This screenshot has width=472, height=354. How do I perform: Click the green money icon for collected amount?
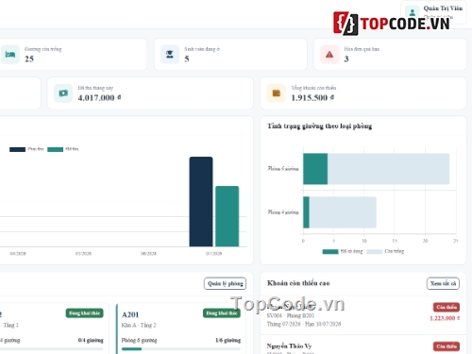tap(63, 93)
